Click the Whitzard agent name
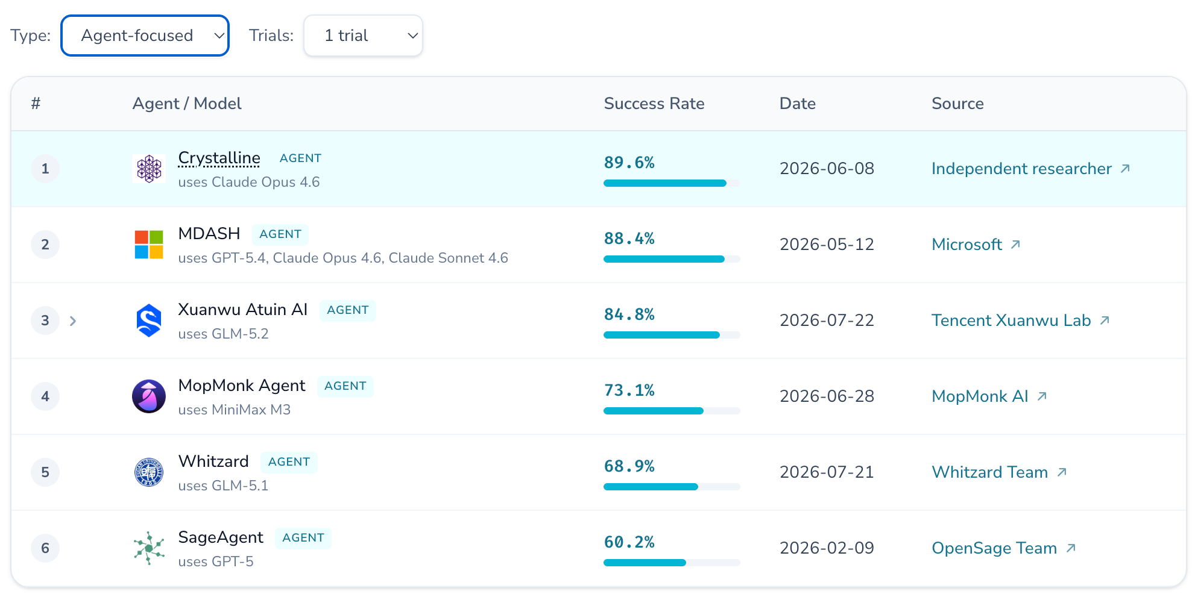 (x=213, y=461)
